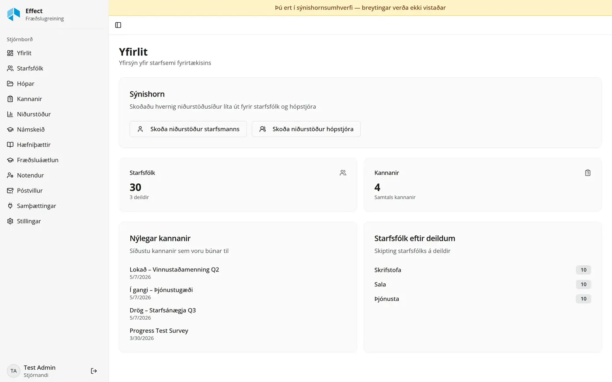The width and height of the screenshot is (612, 382).
Task: Click the Sala department row
Action: [x=483, y=284]
